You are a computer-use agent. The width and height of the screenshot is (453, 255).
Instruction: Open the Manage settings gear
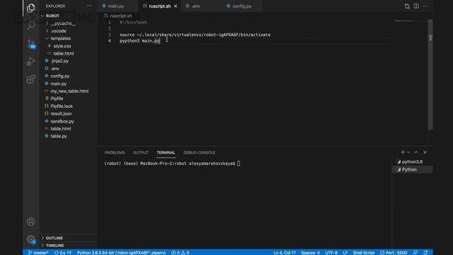[x=31, y=239]
